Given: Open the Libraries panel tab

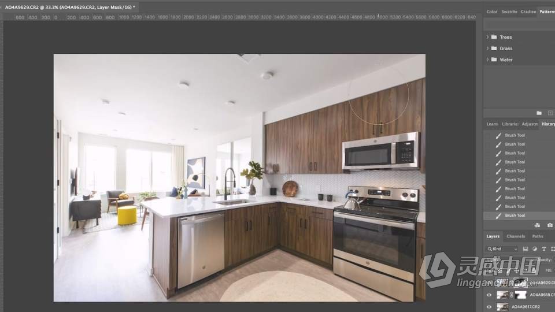Looking at the screenshot, I should pyautogui.click(x=510, y=124).
